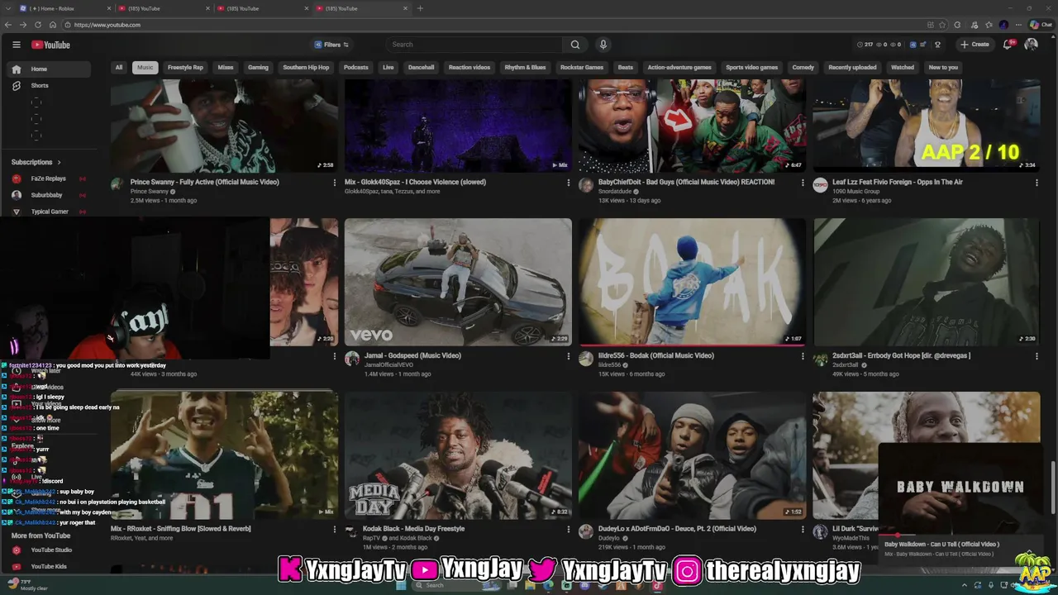The height and width of the screenshot is (595, 1058).
Task: Open YouTube Kids in the sidebar
Action: [x=50, y=566]
